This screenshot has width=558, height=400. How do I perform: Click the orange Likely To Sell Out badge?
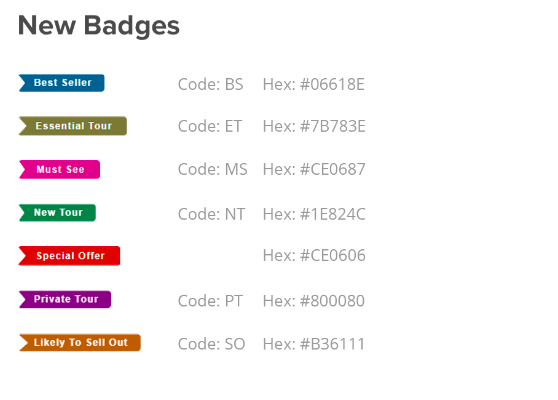[80, 342]
